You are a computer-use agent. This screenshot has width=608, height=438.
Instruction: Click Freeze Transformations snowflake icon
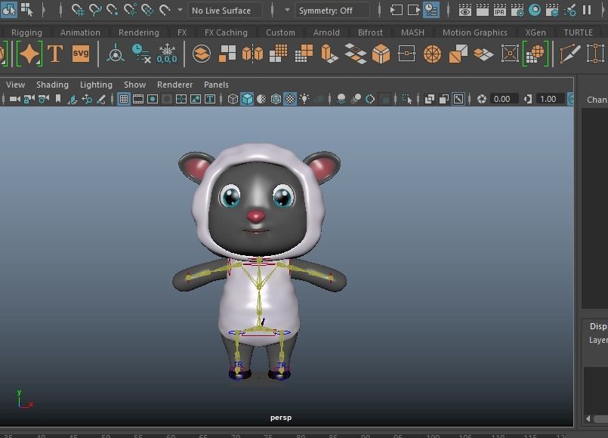click(167, 54)
